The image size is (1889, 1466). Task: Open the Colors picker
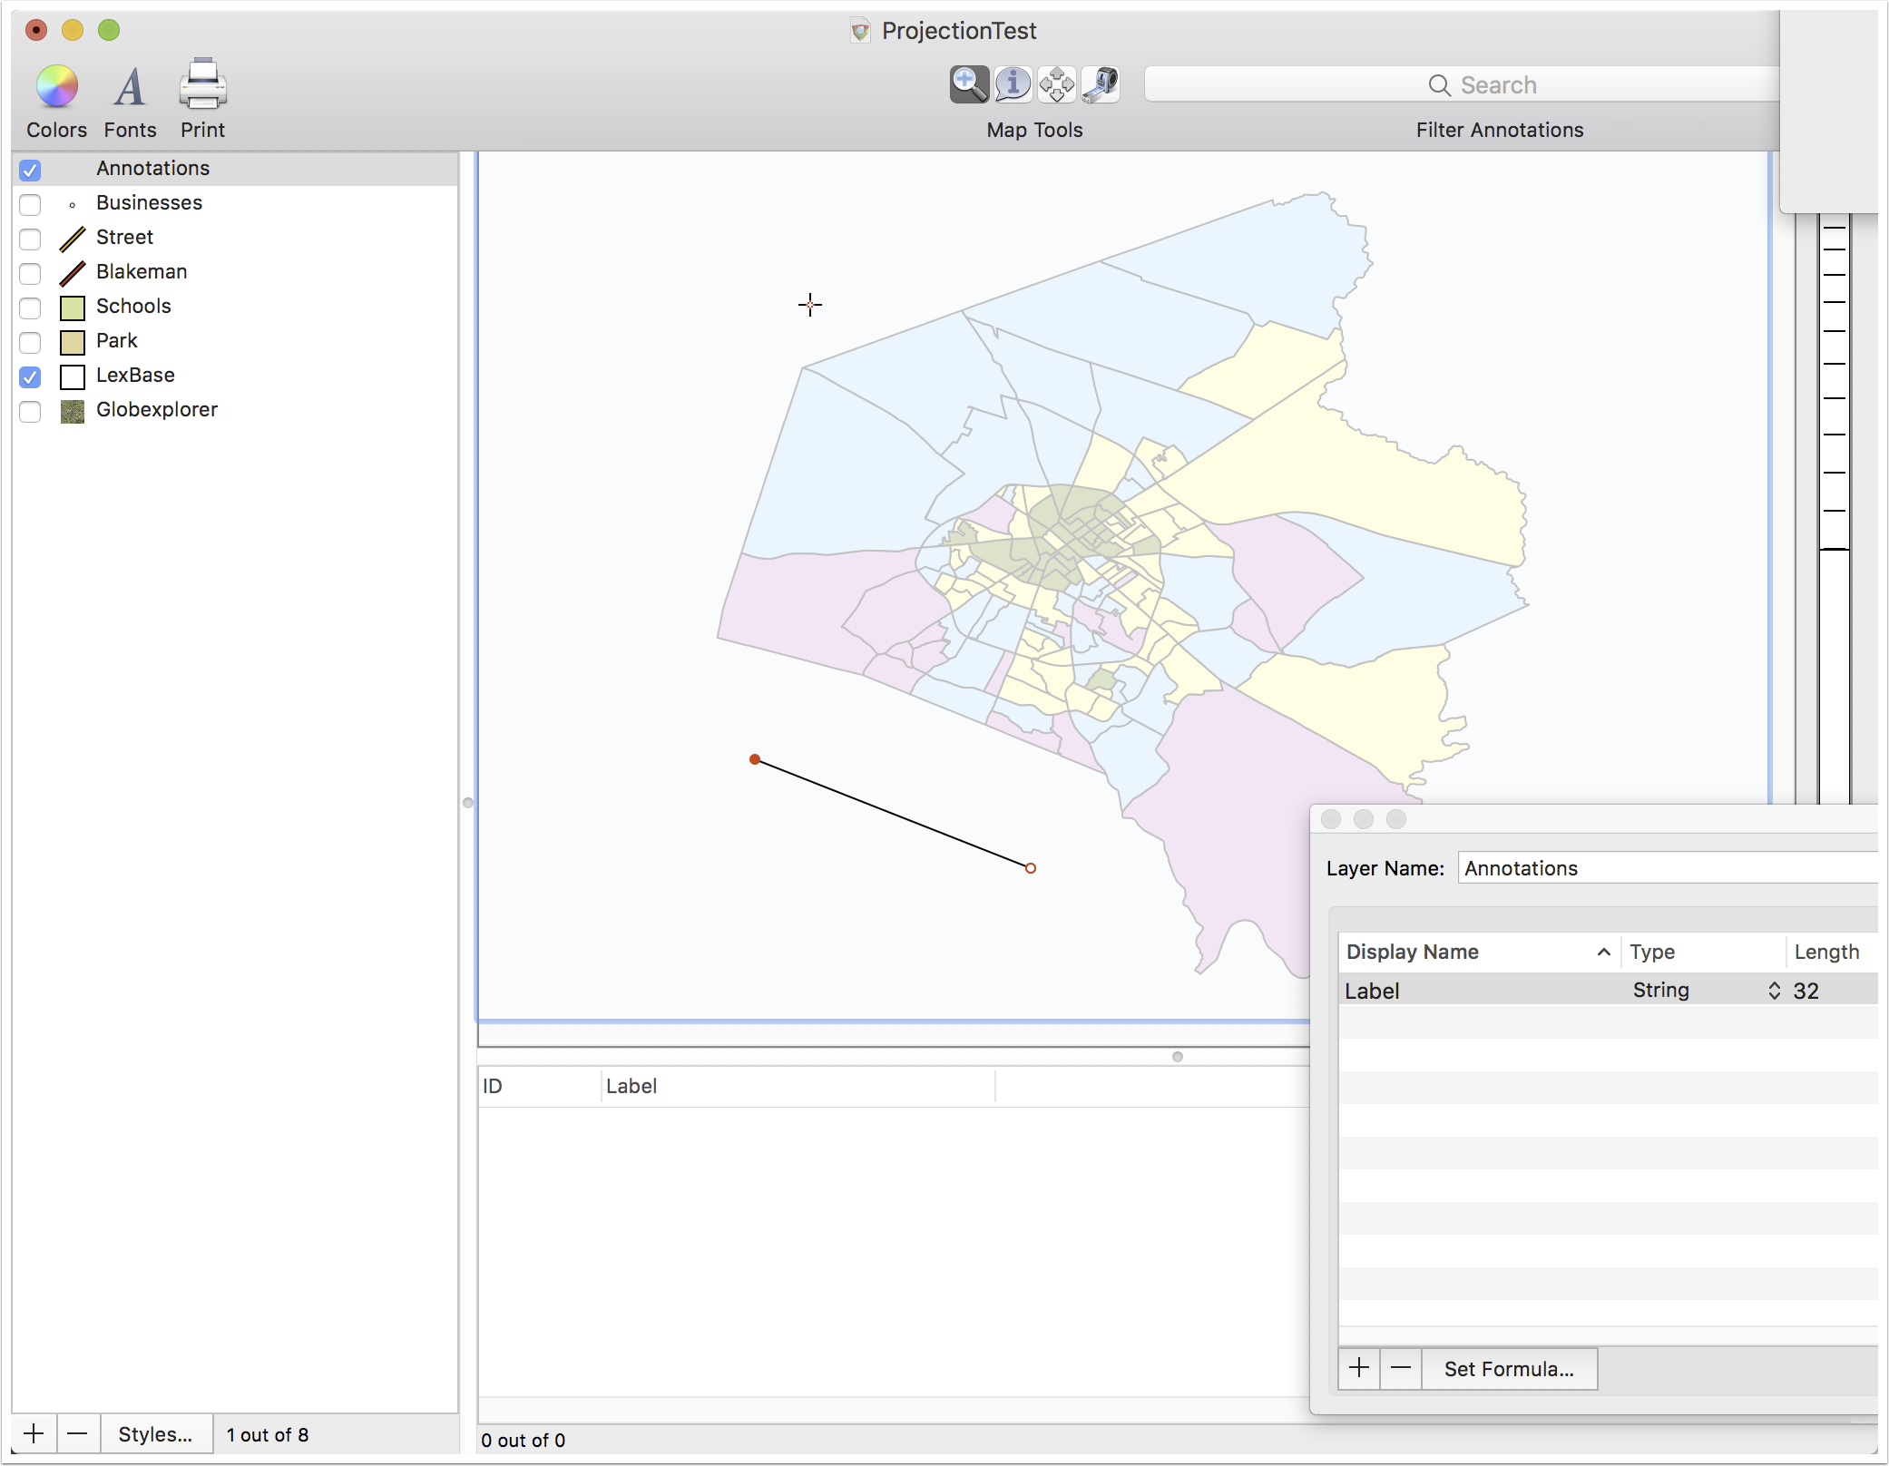[x=56, y=87]
